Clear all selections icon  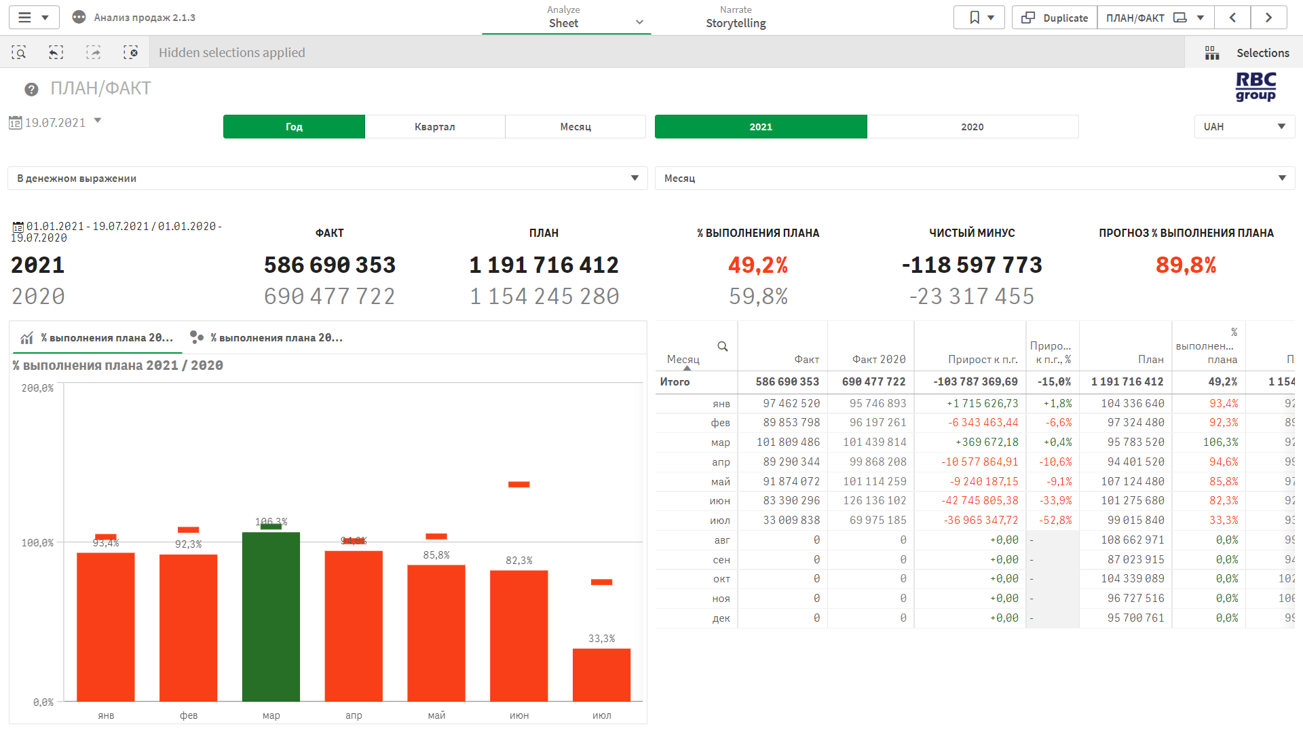tap(130, 53)
